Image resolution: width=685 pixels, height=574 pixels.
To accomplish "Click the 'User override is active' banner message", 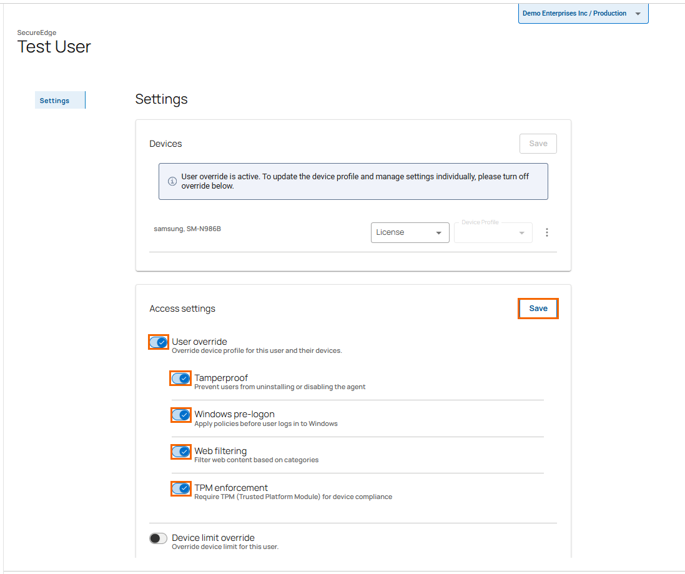I will (x=355, y=181).
